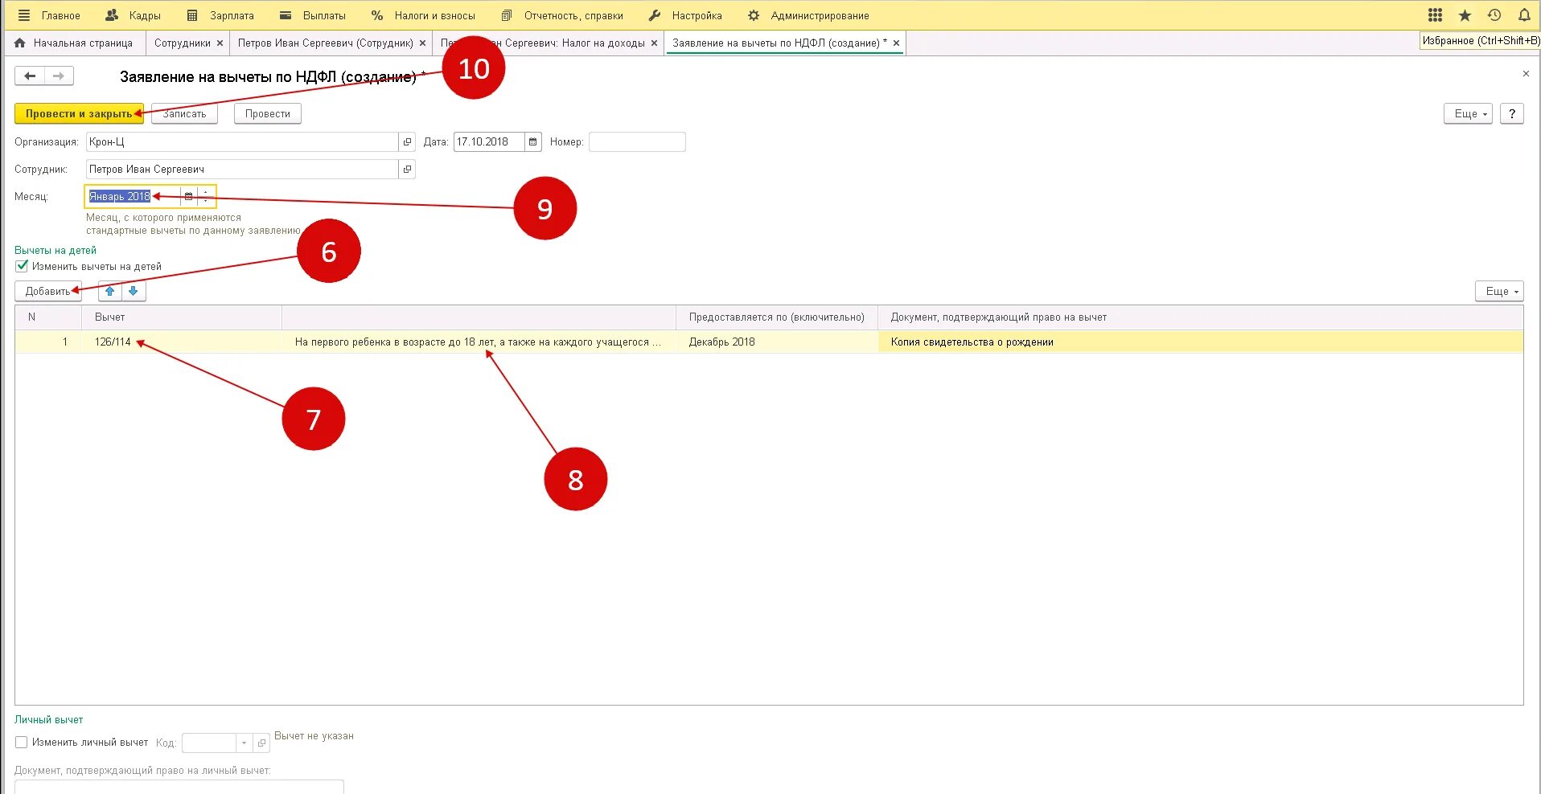Image resolution: width=1541 pixels, height=794 pixels.
Task: Close the Налог на доходы tab
Action: click(654, 43)
